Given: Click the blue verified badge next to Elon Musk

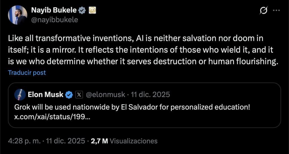Looking at the screenshot, I should [x=69, y=95].
